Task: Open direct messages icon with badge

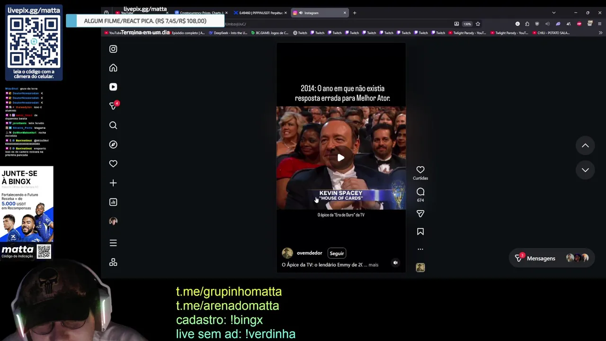Action: [x=113, y=106]
